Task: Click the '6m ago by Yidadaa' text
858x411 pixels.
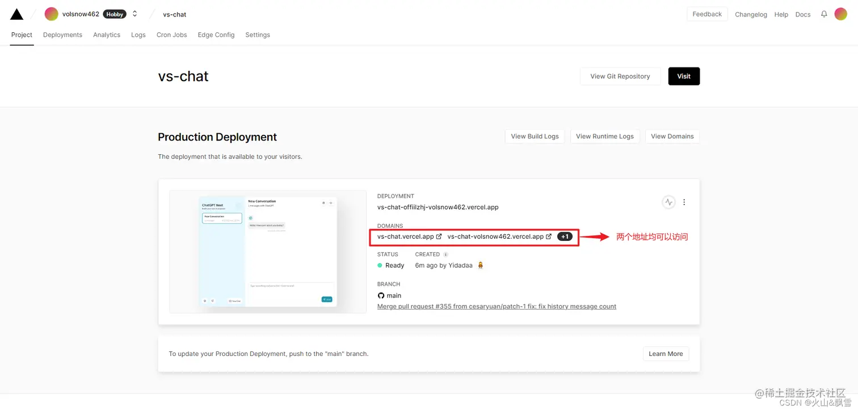Action: 444,265
